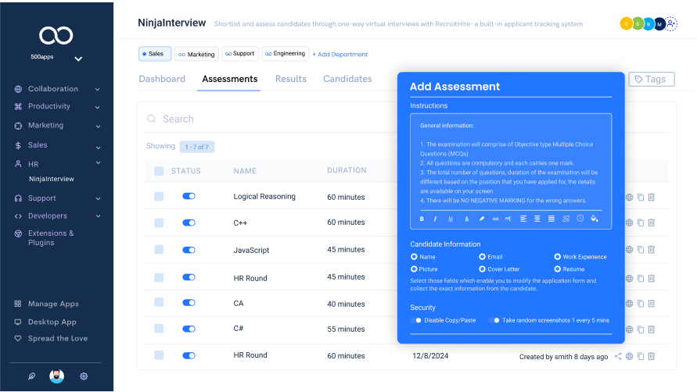Screen dimensions: 697x392
Task: Select the Engineering department chip
Action: 285,54
